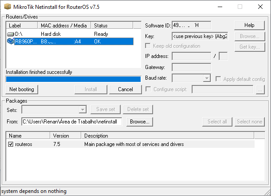Toggle the Configure script checkbox
This screenshot has height=196, width=271.
[148, 89]
